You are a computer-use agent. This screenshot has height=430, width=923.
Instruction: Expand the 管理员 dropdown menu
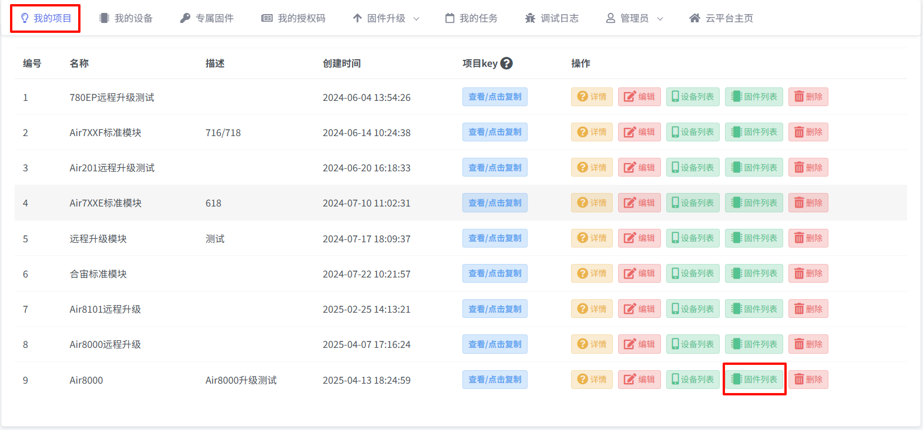[635, 18]
